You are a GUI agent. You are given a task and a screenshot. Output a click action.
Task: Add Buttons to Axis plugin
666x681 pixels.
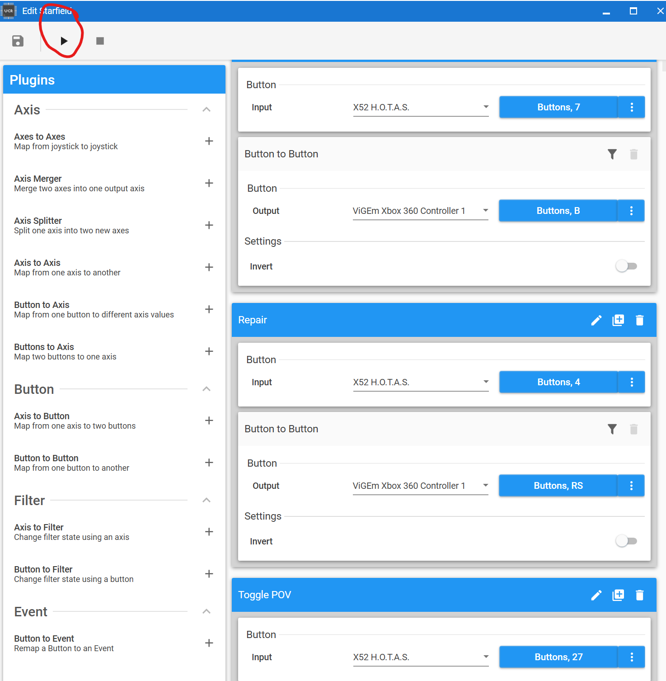209,351
